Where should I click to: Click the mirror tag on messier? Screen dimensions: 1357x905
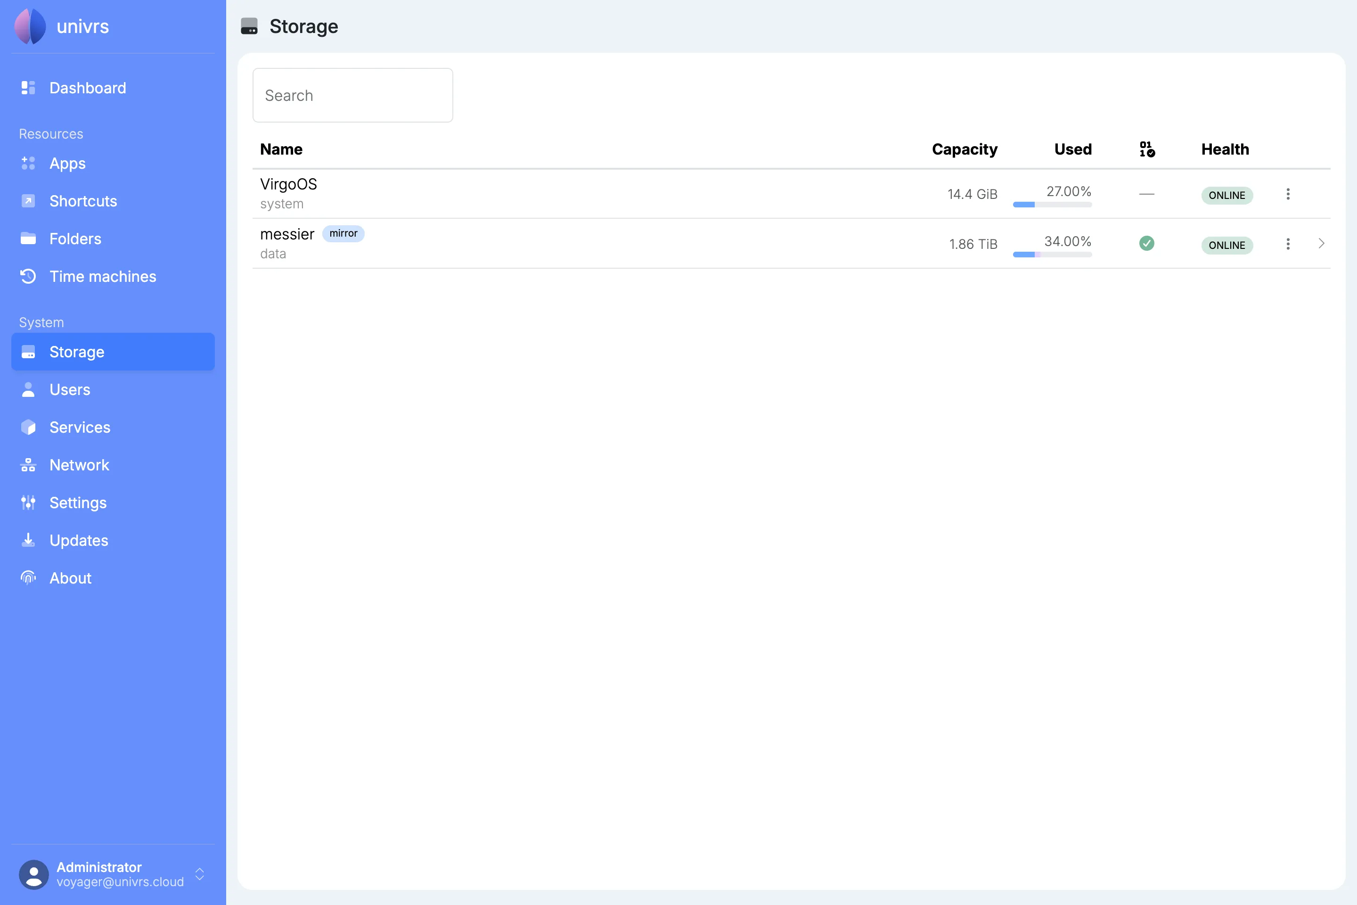click(x=343, y=233)
